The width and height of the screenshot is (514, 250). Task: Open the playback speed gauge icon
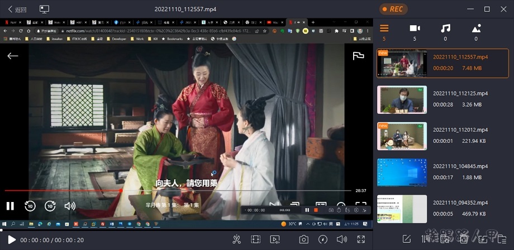click(x=322, y=239)
